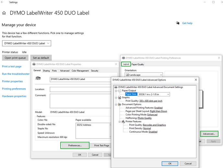Open the Orientation Landscape dropdown
The image size is (223, 168).
(144, 75)
